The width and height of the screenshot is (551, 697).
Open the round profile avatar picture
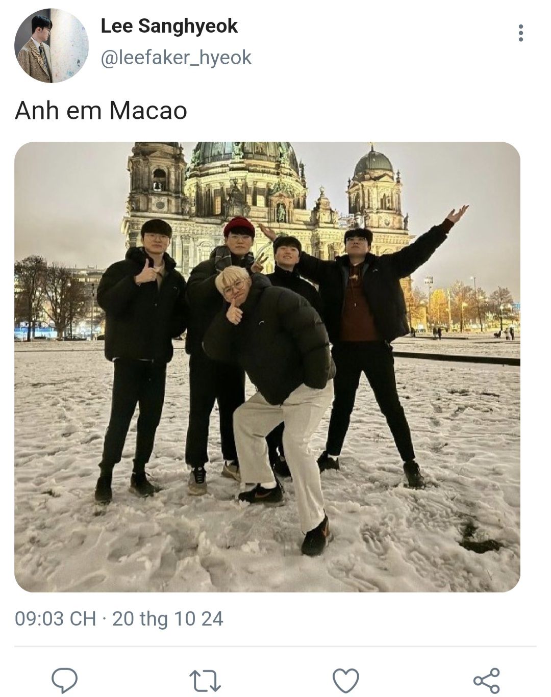click(x=51, y=45)
